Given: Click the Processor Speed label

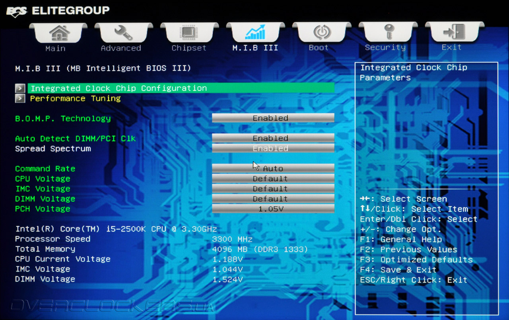Looking at the screenshot, I should pos(52,239).
